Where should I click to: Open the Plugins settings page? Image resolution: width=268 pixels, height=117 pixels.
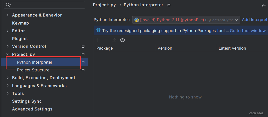(x=20, y=39)
